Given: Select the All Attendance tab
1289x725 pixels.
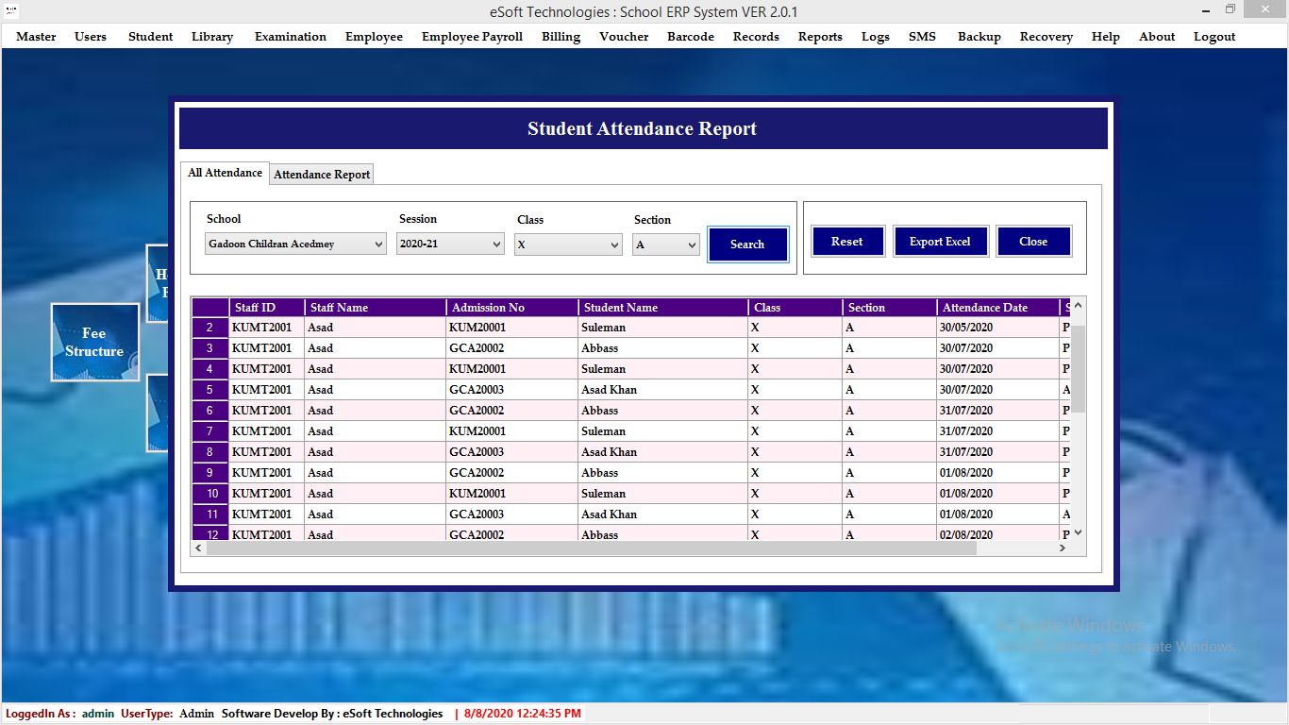Looking at the screenshot, I should click(225, 173).
